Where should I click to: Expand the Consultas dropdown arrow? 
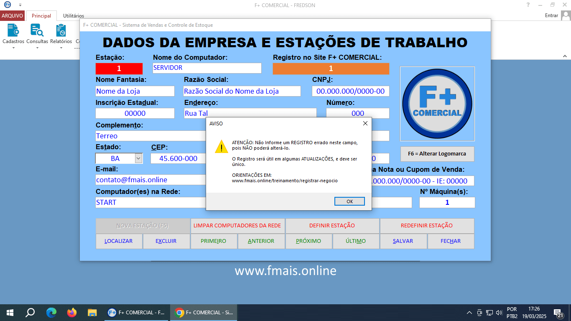click(x=37, y=48)
